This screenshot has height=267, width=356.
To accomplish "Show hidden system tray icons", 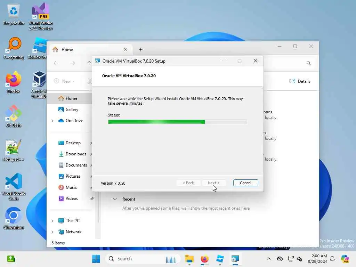I will [x=269, y=259].
